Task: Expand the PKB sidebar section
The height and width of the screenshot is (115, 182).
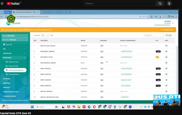Action: pos(14,49)
